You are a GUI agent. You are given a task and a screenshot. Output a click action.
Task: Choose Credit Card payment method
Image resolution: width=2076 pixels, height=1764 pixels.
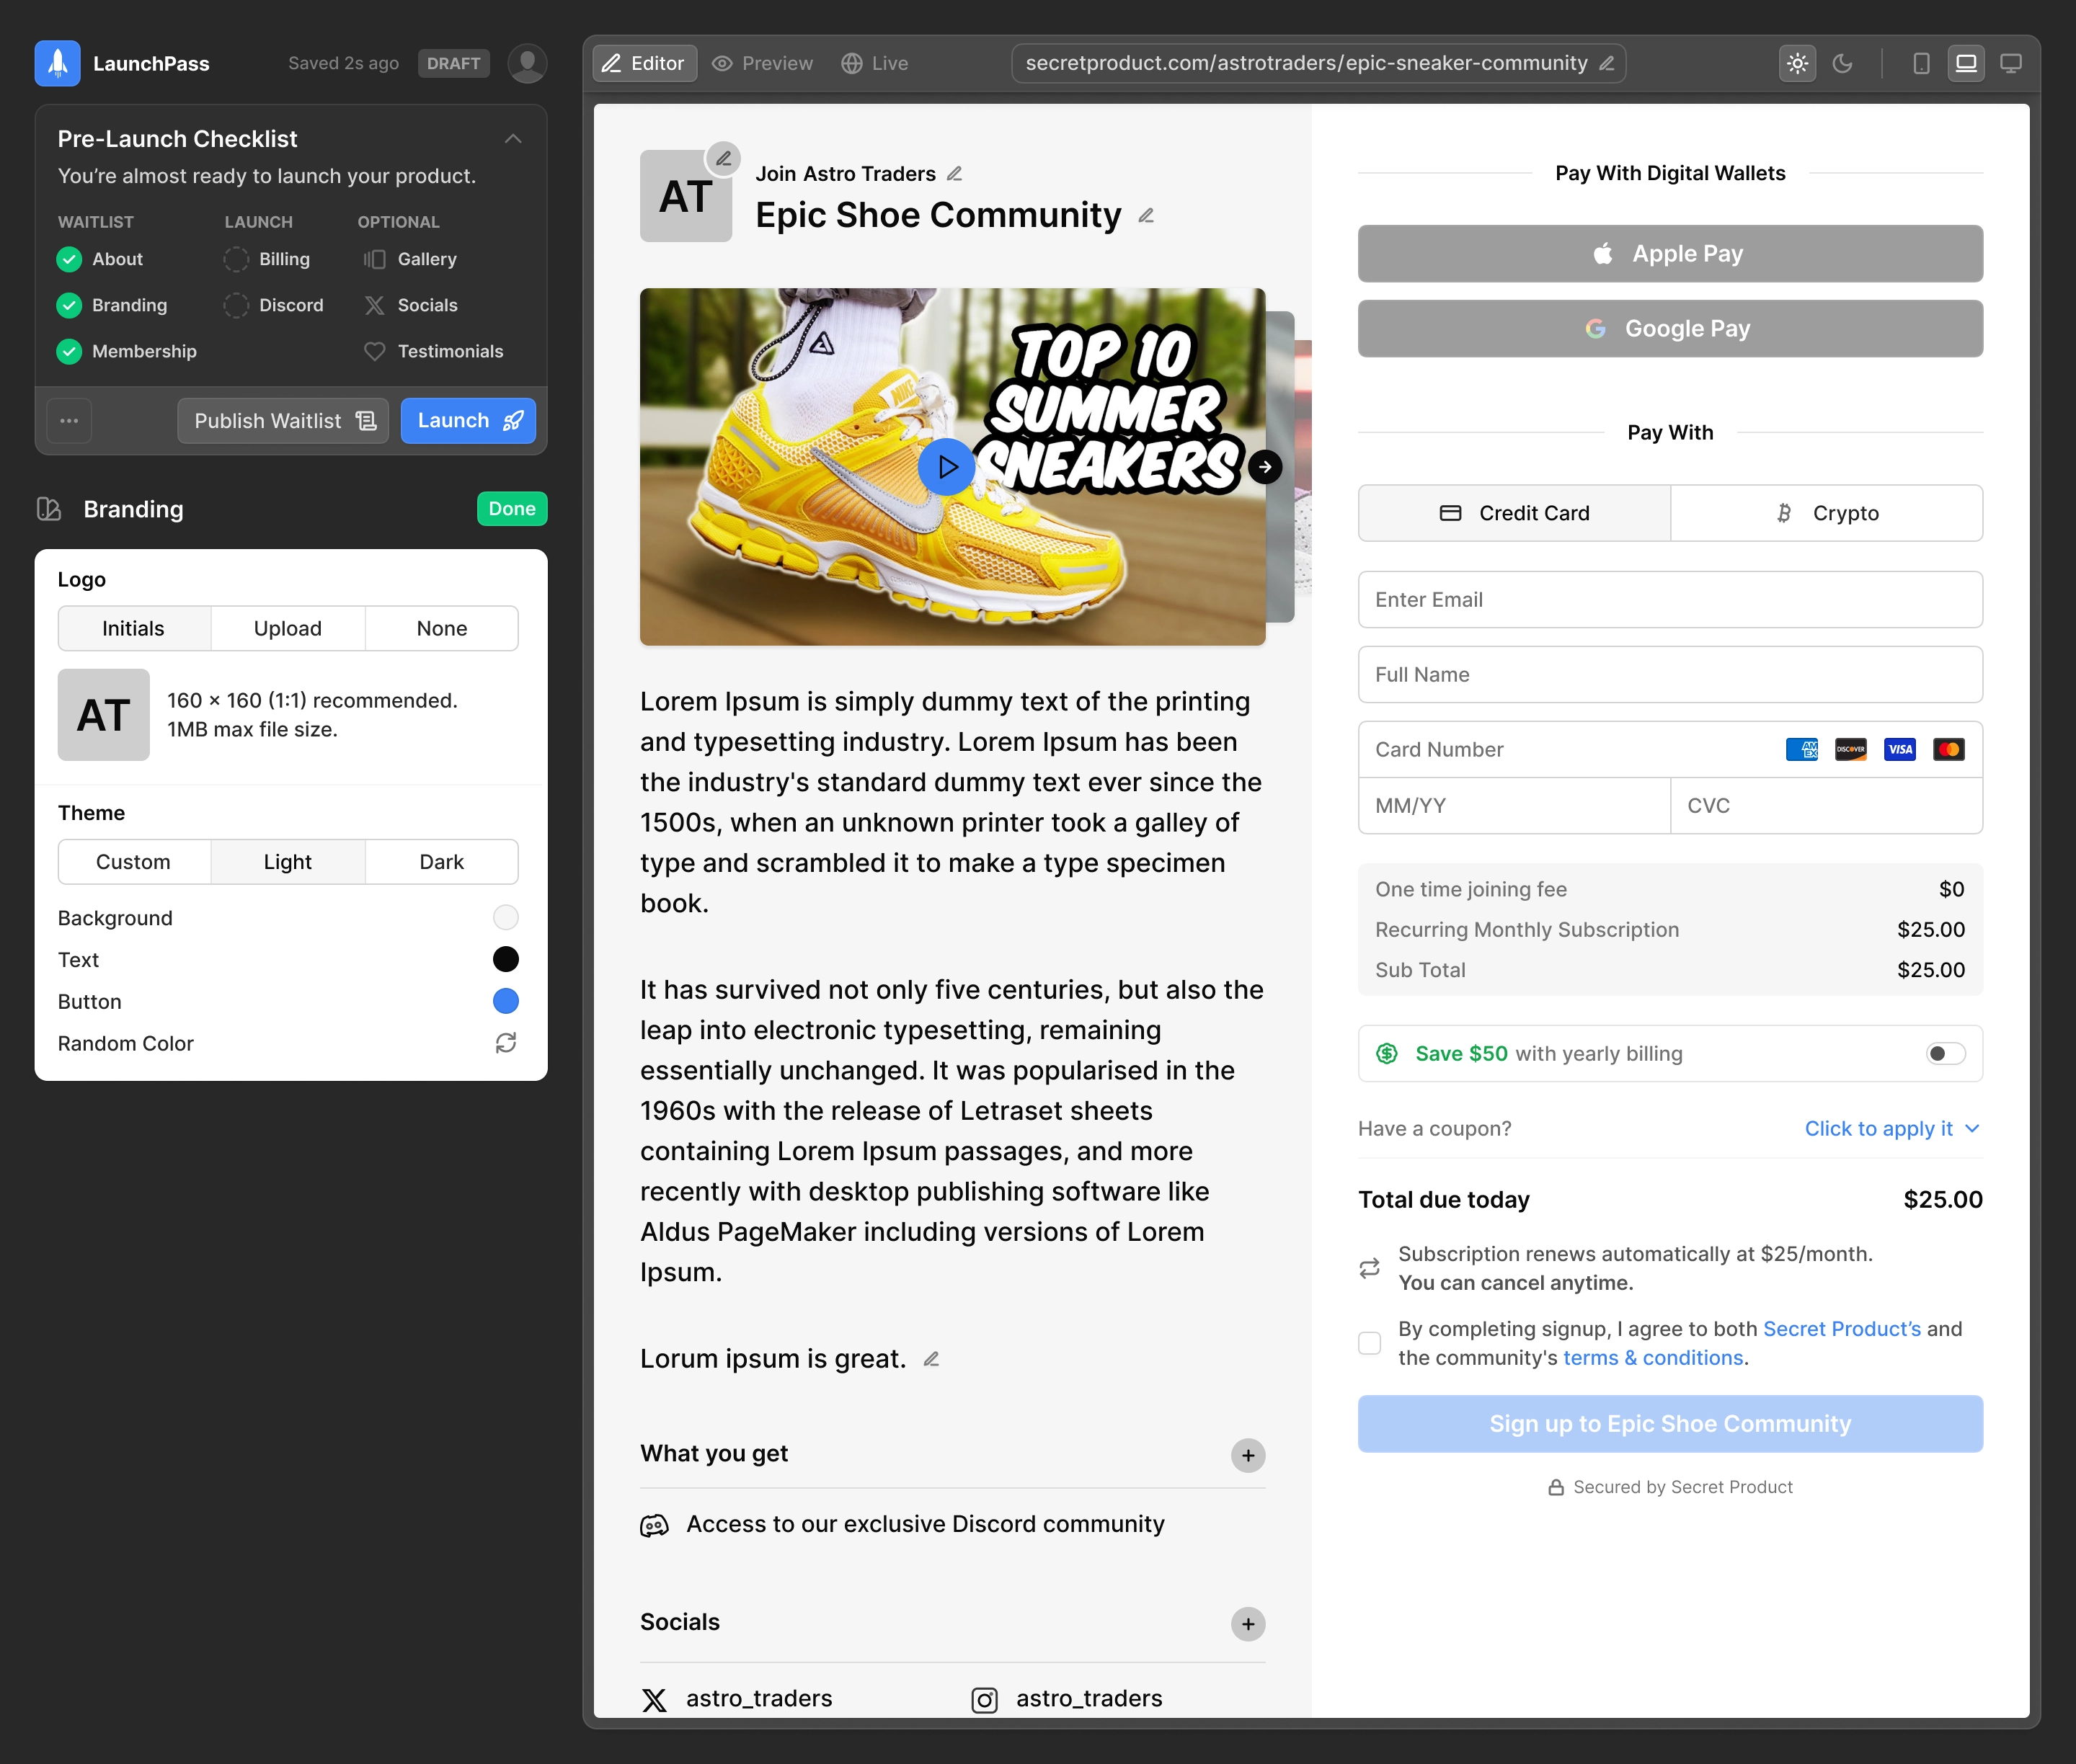click(1514, 513)
